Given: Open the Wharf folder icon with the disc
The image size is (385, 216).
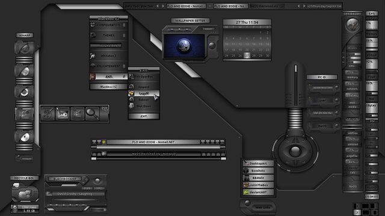Looking at the screenshot, I should pyautogui.click(x=24, y=136).
